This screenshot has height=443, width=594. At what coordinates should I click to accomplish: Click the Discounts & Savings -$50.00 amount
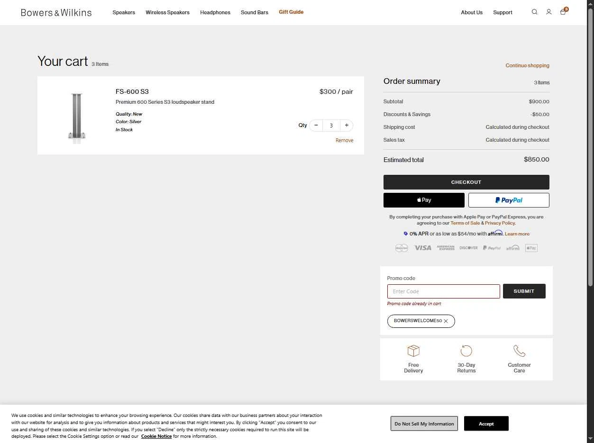pyautogui.click(x=540, y=114)
